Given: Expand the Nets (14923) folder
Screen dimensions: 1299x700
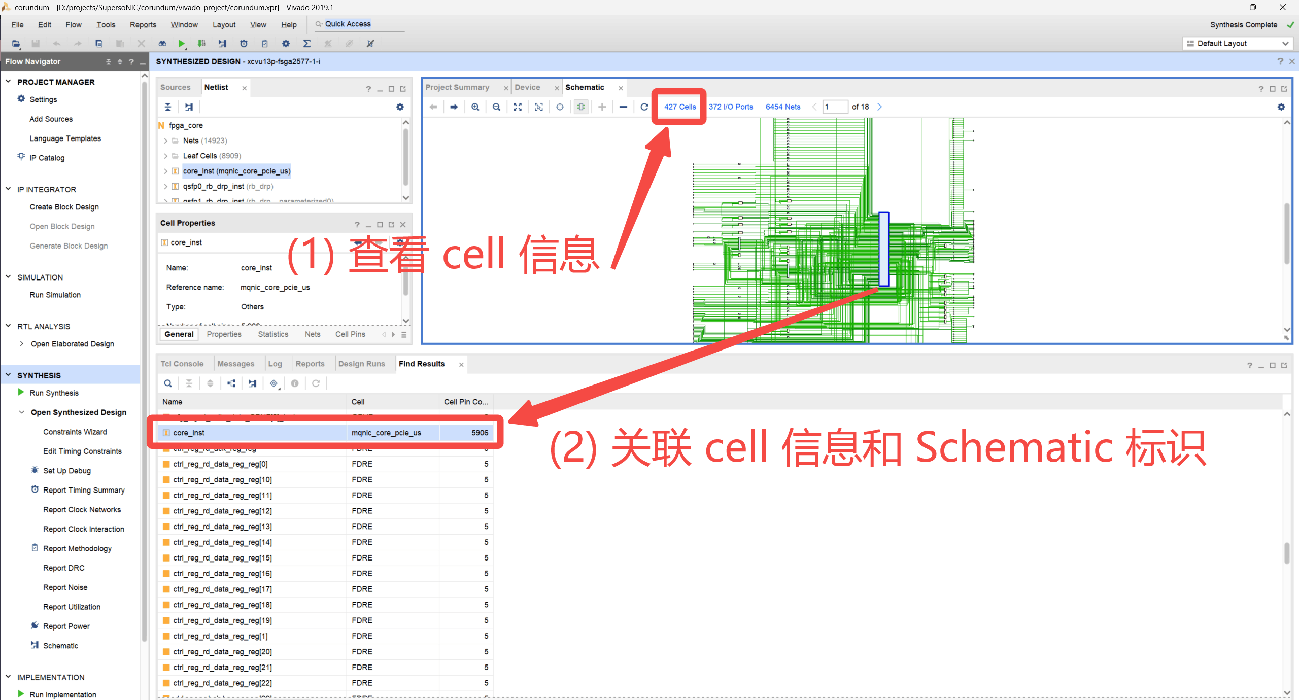Looking at the screenshot, I should (x=165, y=141).
